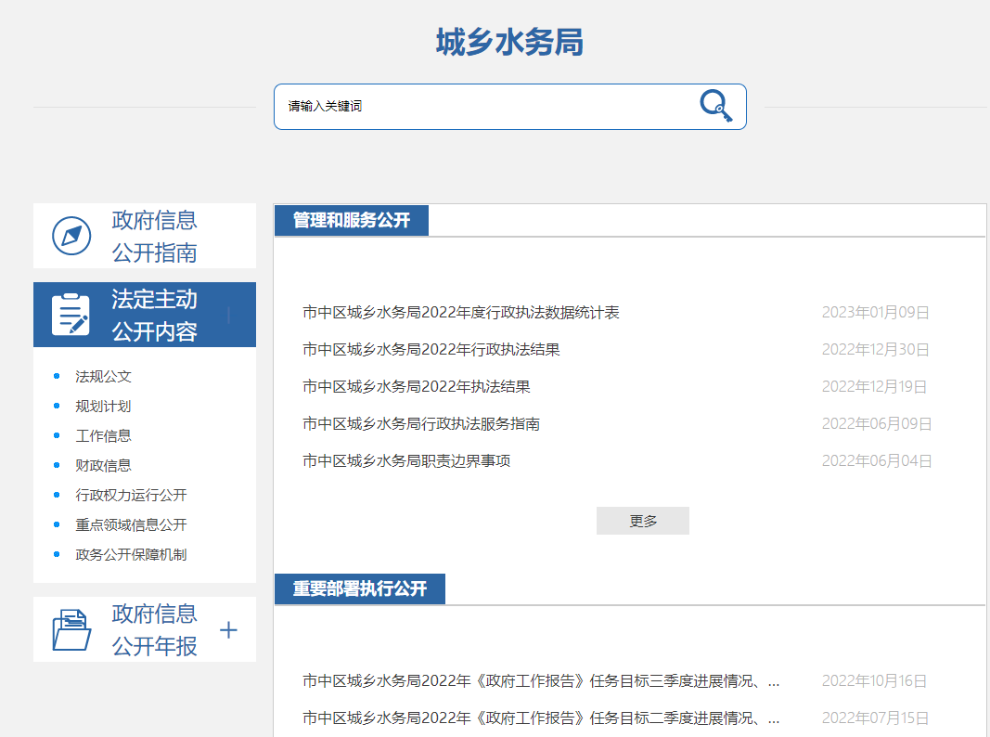Open the 任务目标三季度进展情况 report link
This screenshot has height=737, width=990.
[x=541, y=680]
